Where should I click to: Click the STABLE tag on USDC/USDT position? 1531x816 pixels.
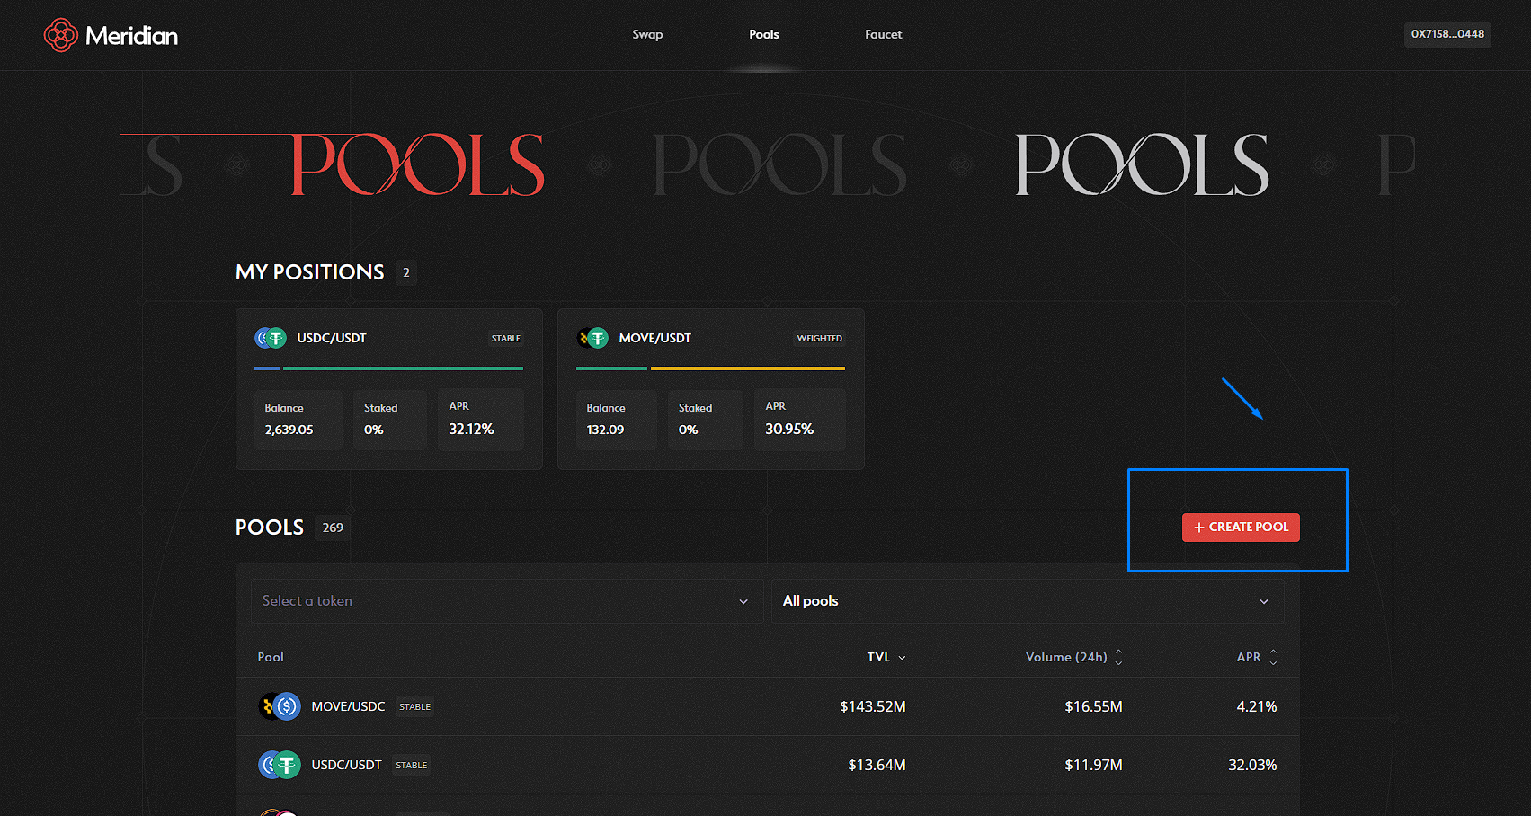pyautogui.click(x=506, y=339)
